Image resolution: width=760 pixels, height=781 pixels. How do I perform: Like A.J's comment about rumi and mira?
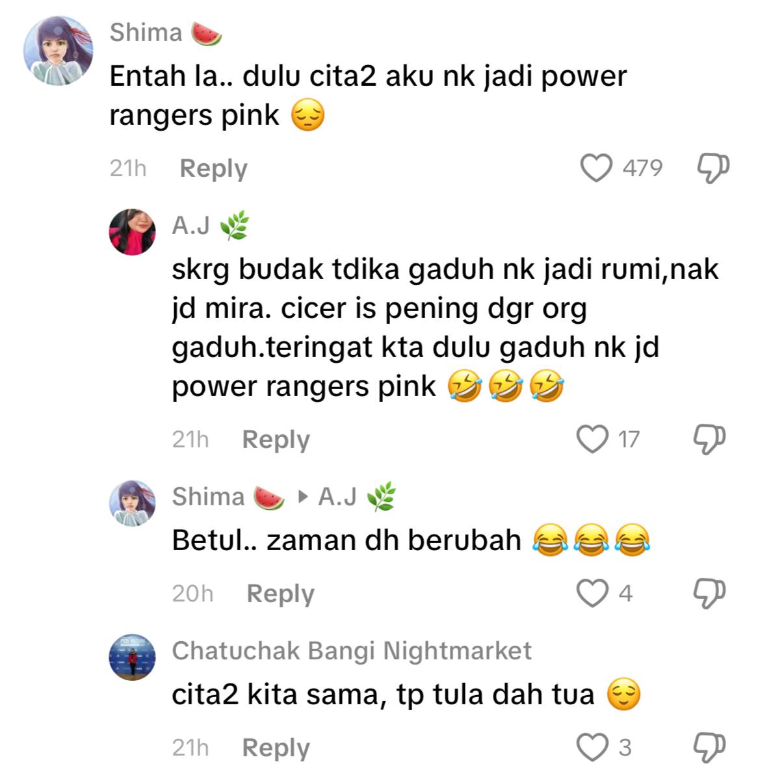pyautogui.click(x=593, y=439)
